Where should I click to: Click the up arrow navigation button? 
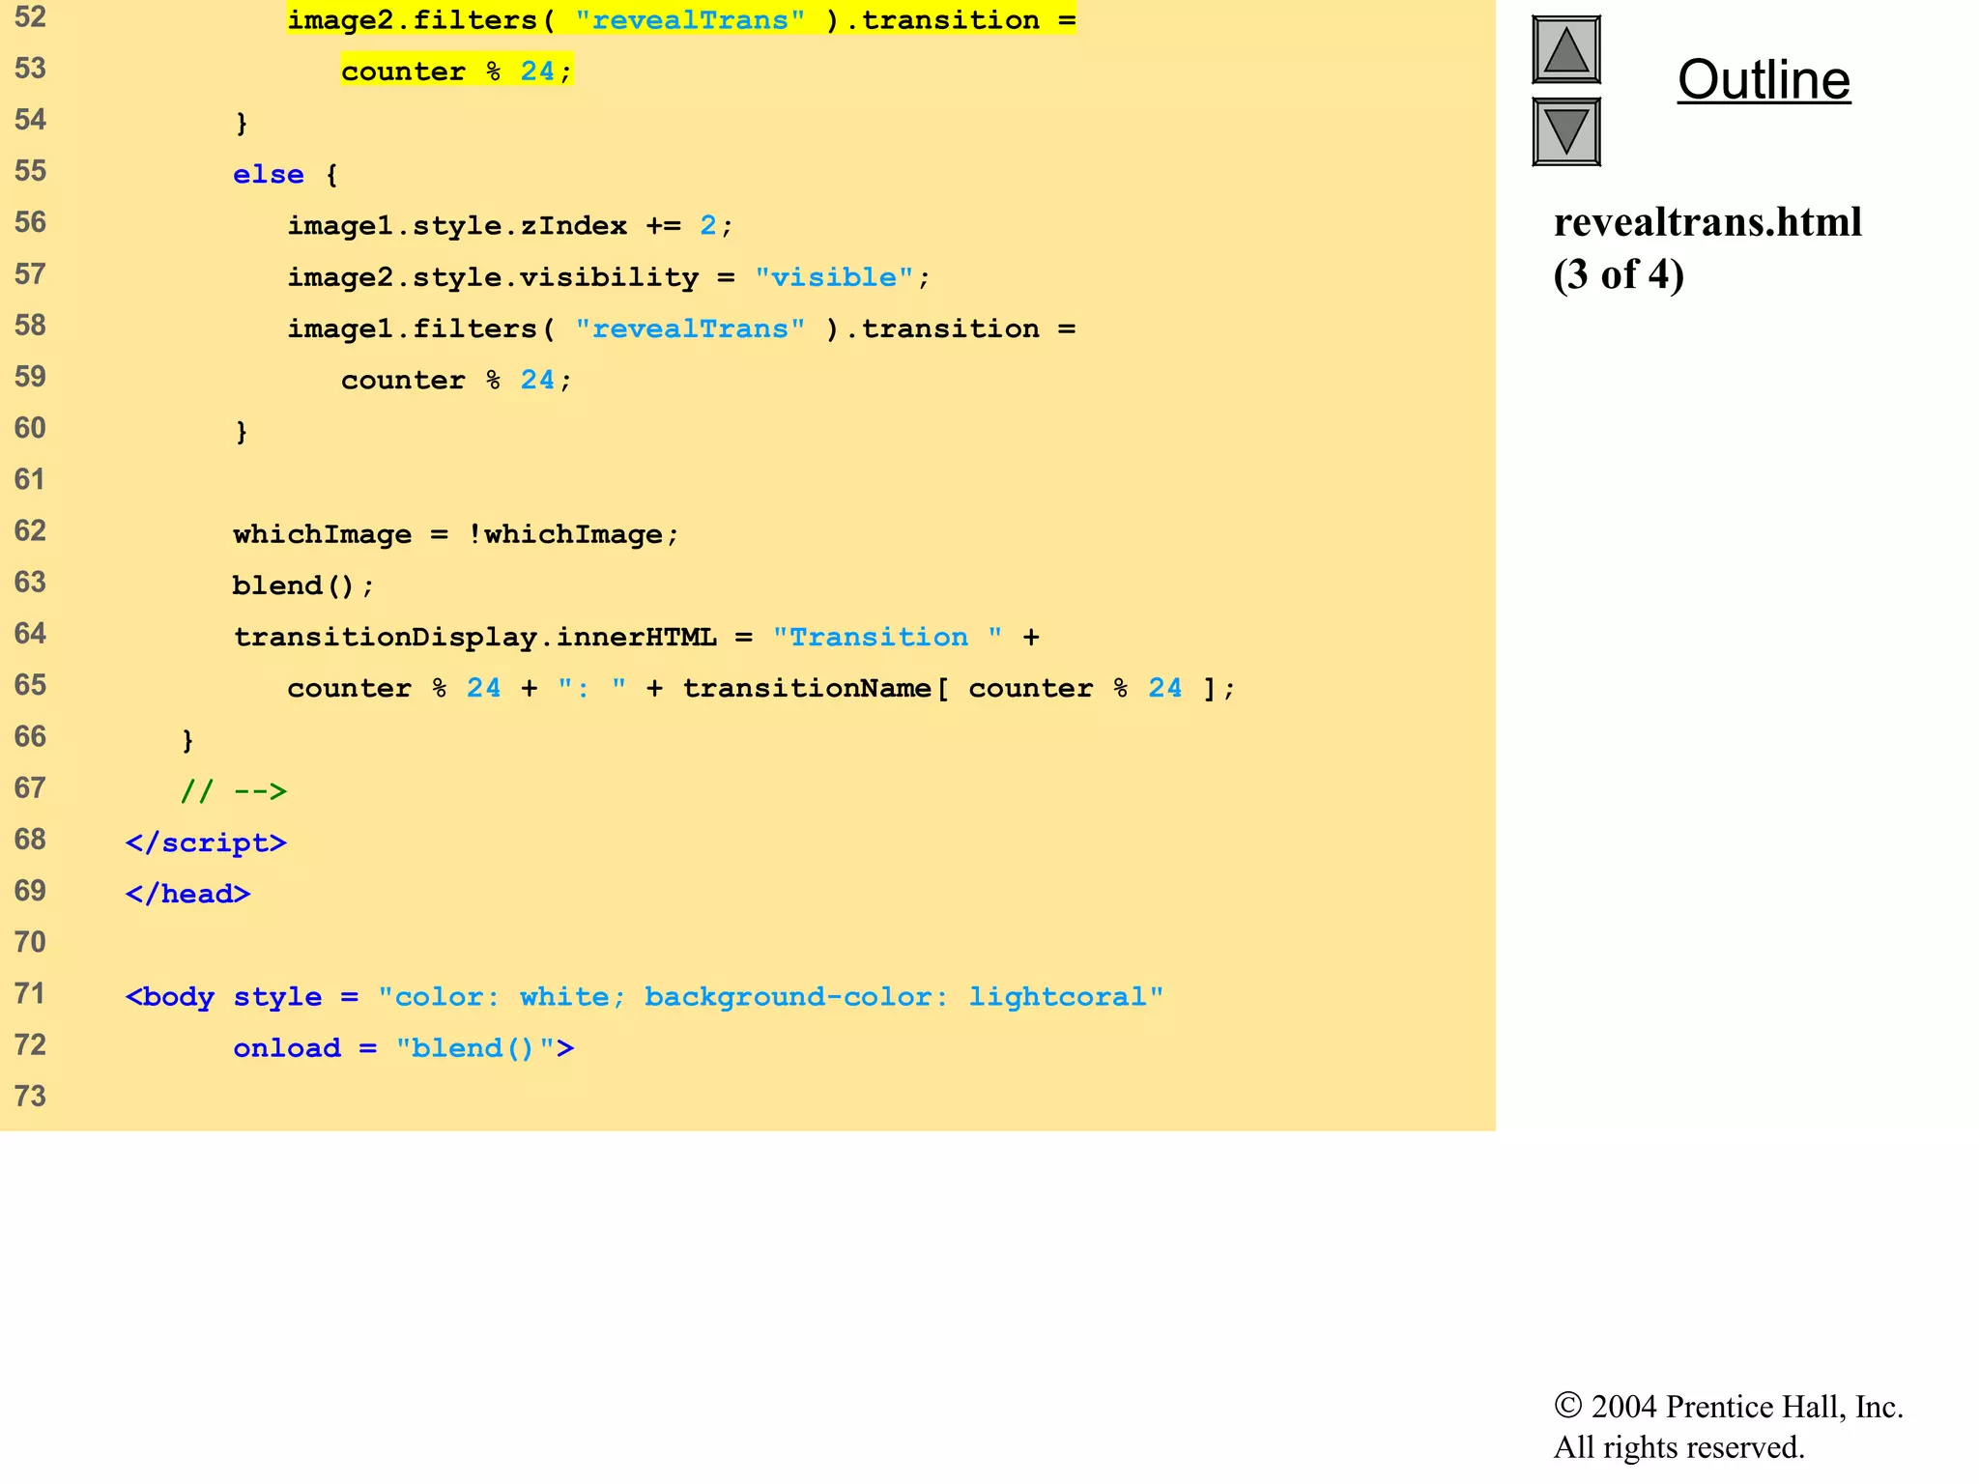coord(1566,50)
